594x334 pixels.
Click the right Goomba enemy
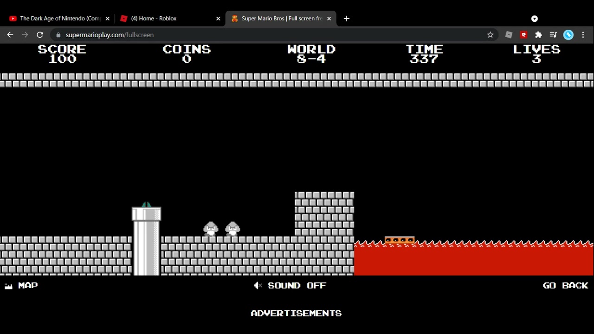coord(232,229)
